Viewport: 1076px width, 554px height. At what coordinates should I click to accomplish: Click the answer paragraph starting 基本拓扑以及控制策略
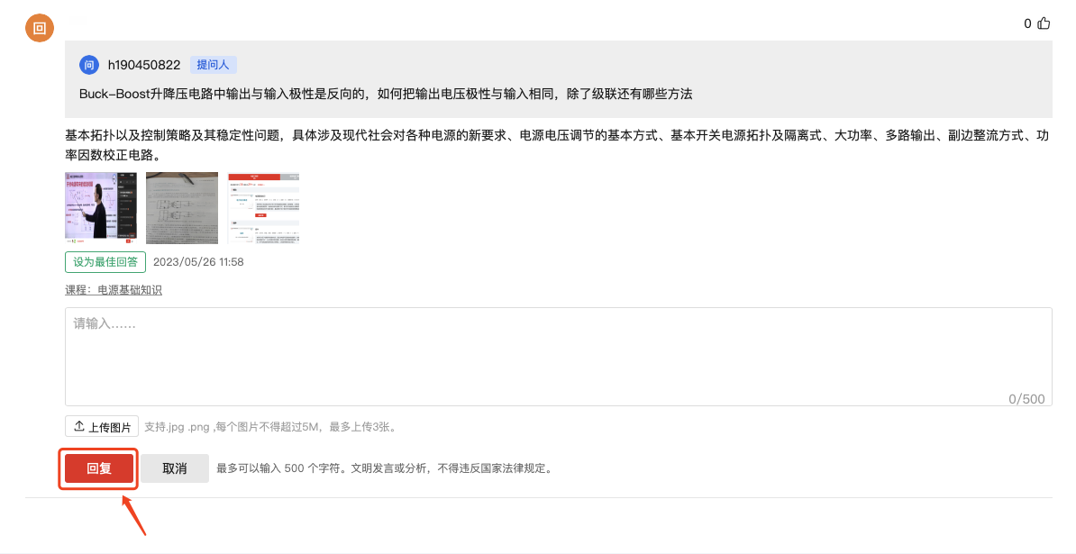(557, 145)
